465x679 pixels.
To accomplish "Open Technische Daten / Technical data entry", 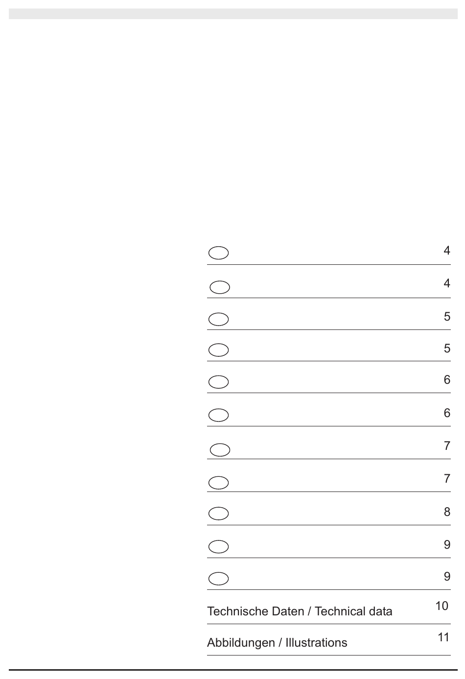I will (300, 611).
